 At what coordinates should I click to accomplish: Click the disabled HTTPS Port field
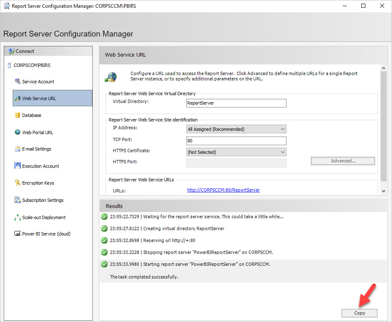click(236, 163)
